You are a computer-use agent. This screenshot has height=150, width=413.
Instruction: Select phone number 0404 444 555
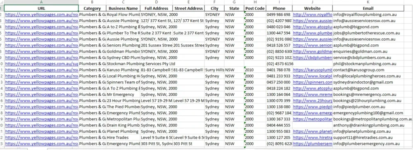point(279,125)
